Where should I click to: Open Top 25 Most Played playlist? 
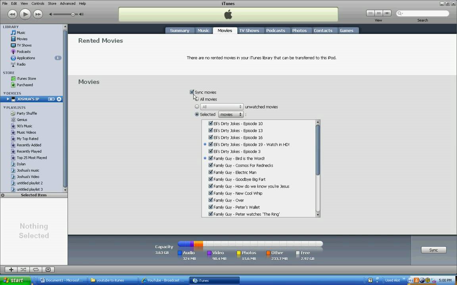(32, 158)
